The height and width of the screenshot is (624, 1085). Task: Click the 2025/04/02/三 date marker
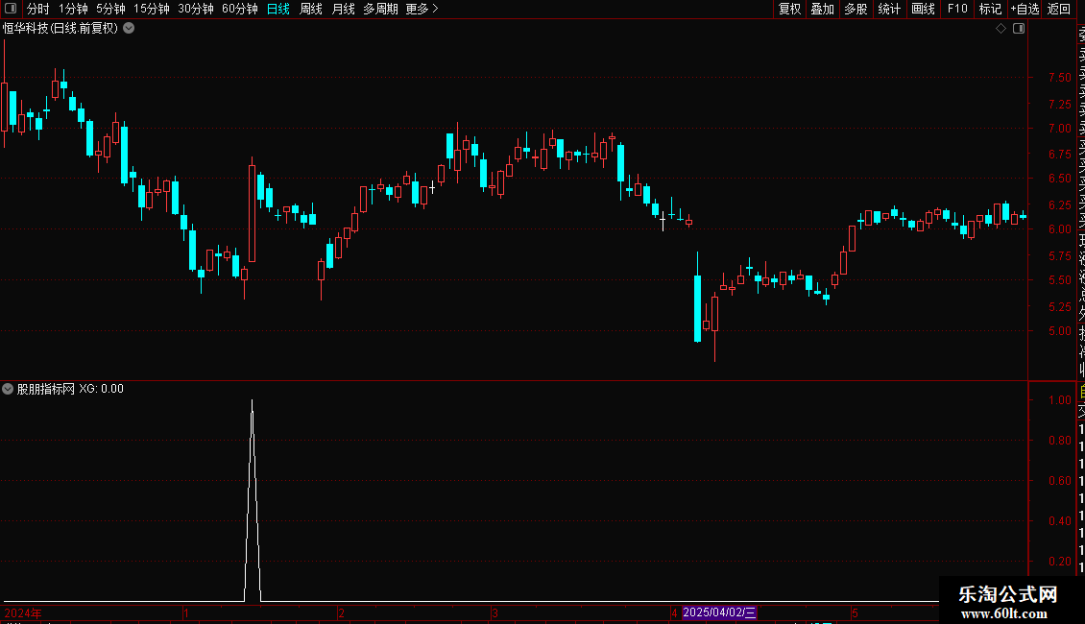[719, 612]
